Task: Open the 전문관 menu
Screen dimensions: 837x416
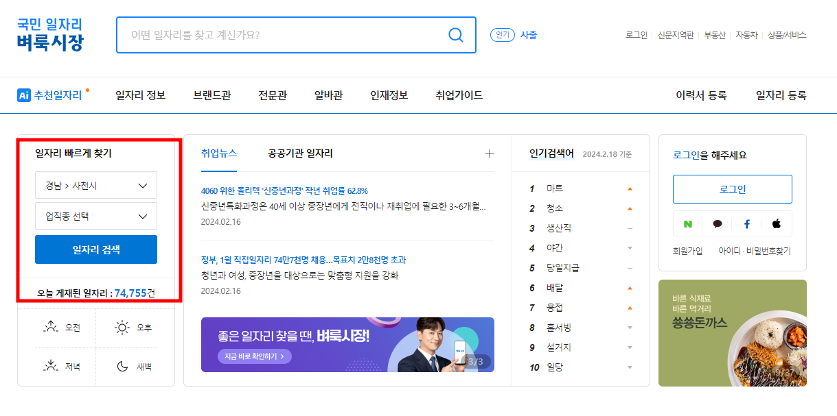Action: tap(273, 95)
